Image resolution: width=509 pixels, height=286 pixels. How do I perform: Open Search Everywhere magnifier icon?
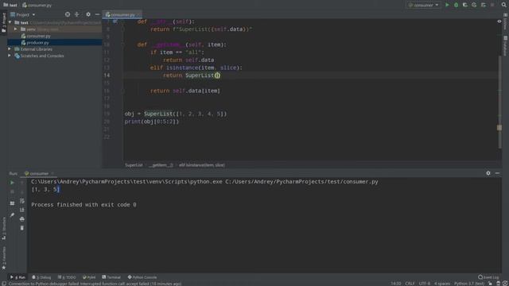pos(503,5)
